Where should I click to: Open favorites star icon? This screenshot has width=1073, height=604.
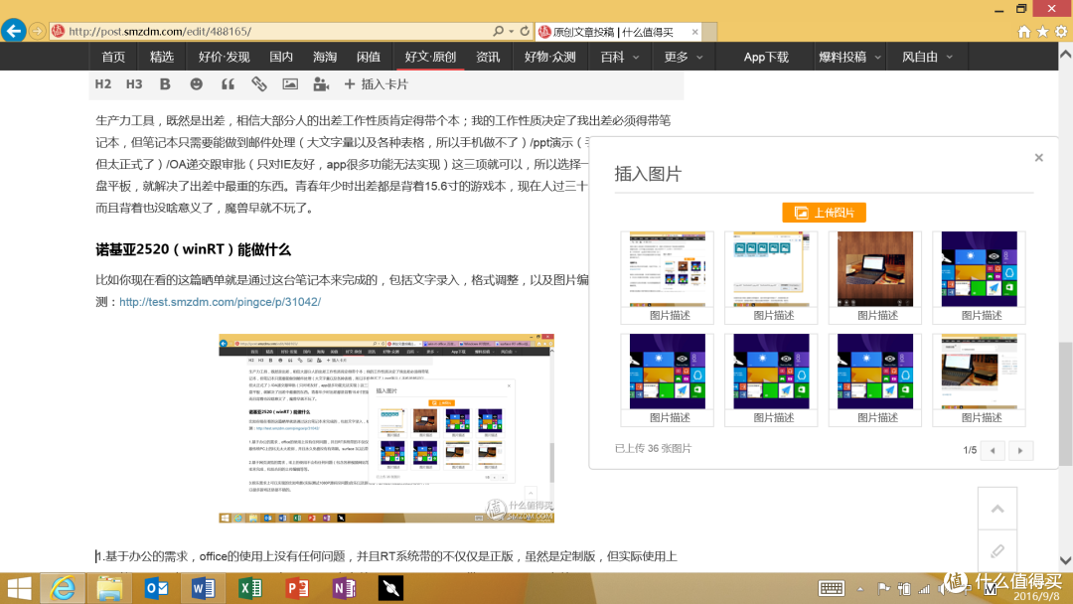(1042, 32)
